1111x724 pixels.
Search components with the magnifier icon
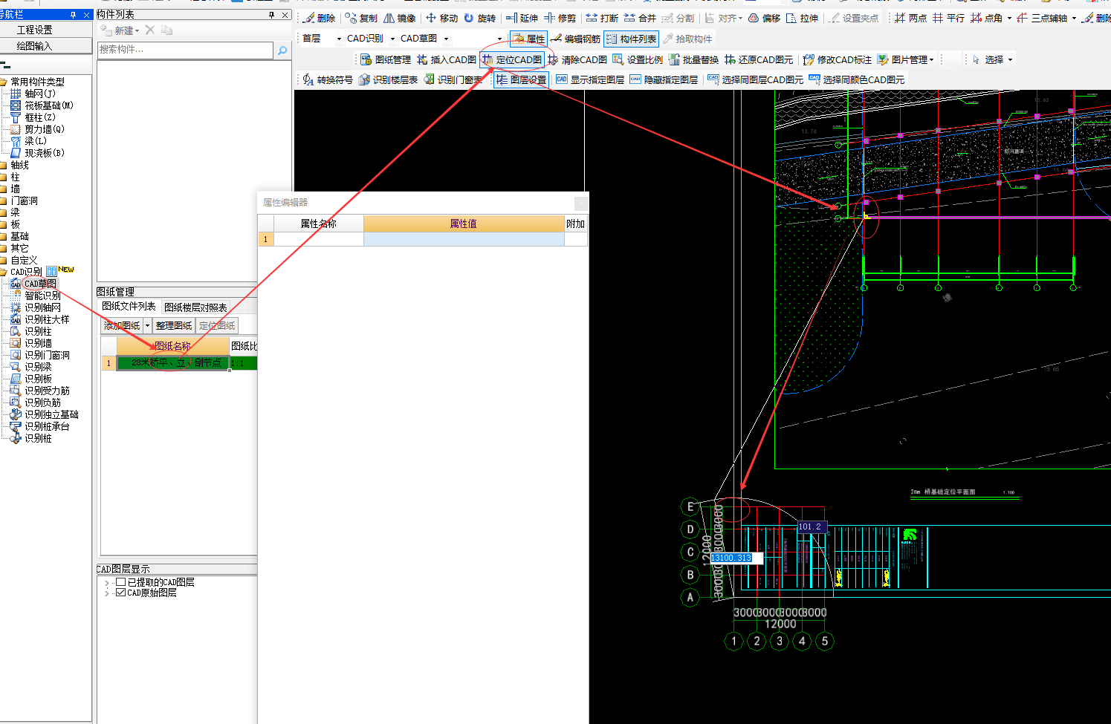click(x=282, y=50)
